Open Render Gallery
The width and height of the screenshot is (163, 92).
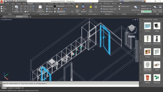click(x=160, y=9)
